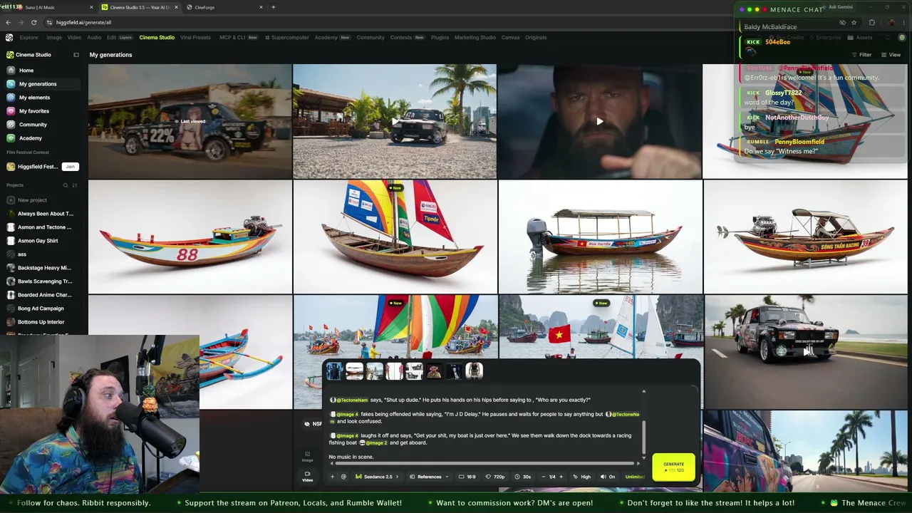Open the Backstage Heavy Mi... project
This screenshot has height=513, width=912.
coord(44,268)
